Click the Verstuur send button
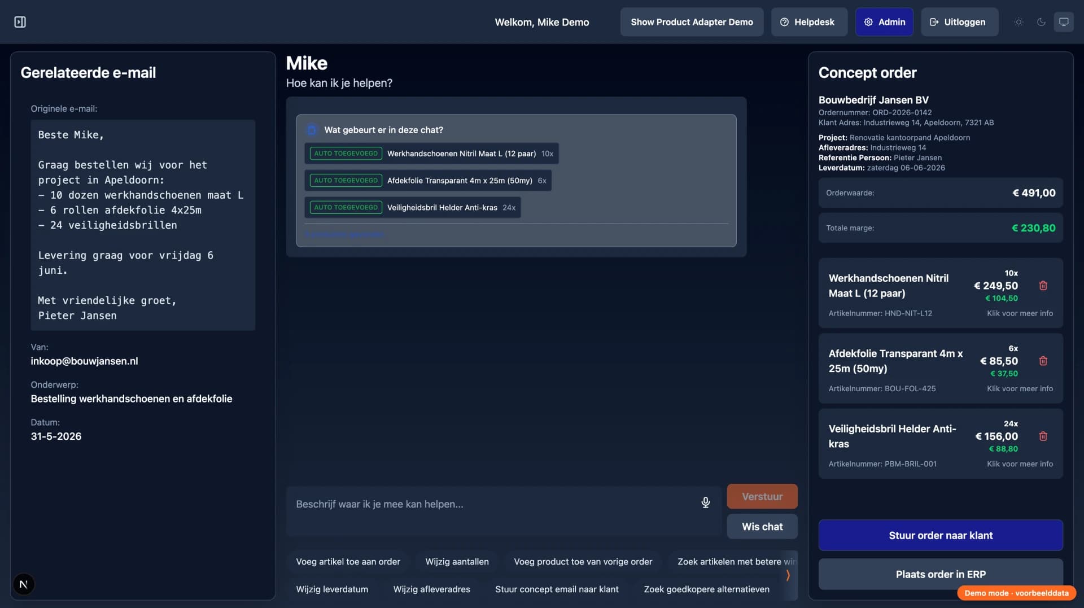Viewport: 1084px width, 608px height. point(762,496)
